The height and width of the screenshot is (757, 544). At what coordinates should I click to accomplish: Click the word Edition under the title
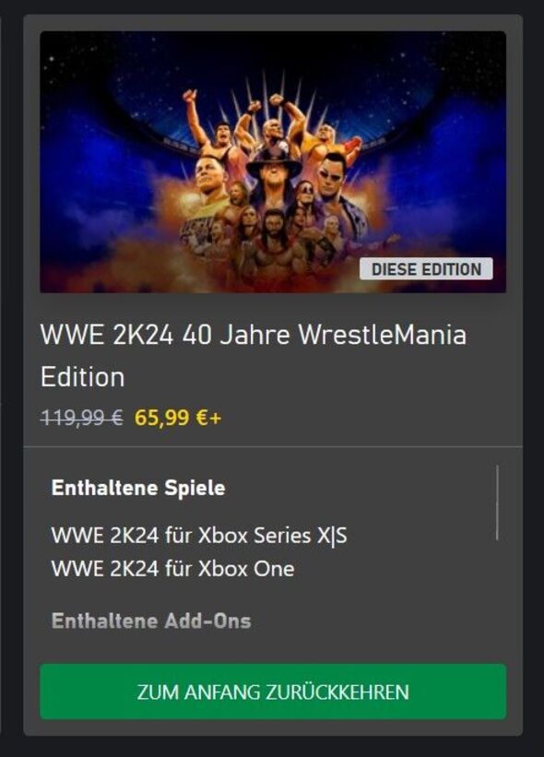point(83,377)
